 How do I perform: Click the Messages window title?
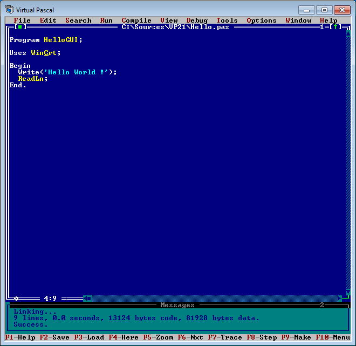coord(177,305)
